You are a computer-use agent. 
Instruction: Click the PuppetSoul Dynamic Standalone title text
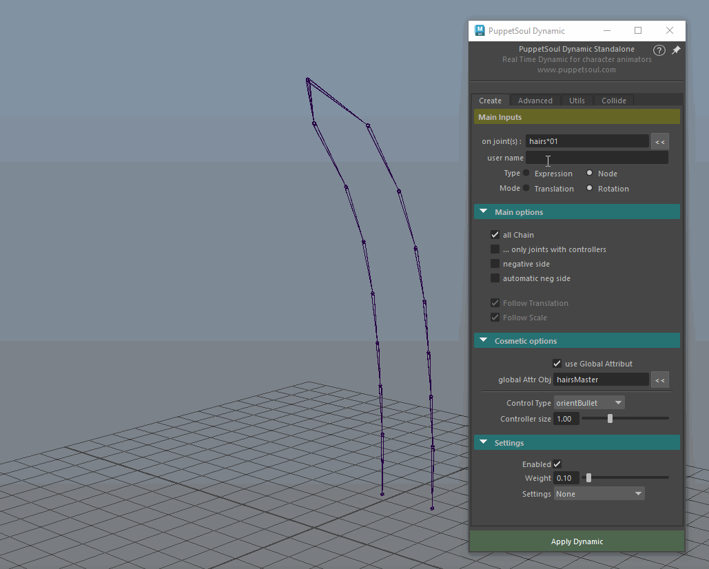click(x=577, y=49)
